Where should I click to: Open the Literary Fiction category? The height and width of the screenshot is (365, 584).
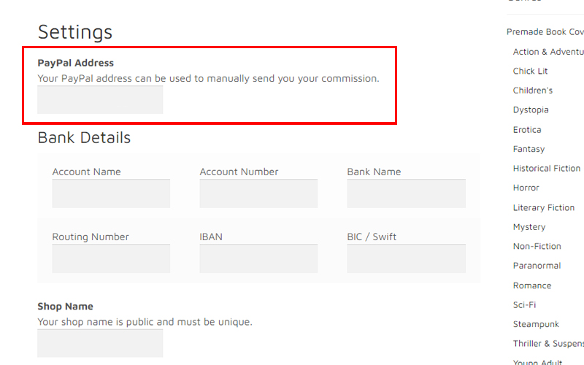(x=544, y=207)
